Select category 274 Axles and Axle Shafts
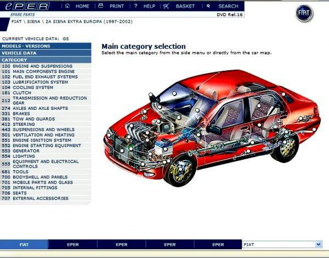Screen dimensions: 329x258 (x=46, y=108)
